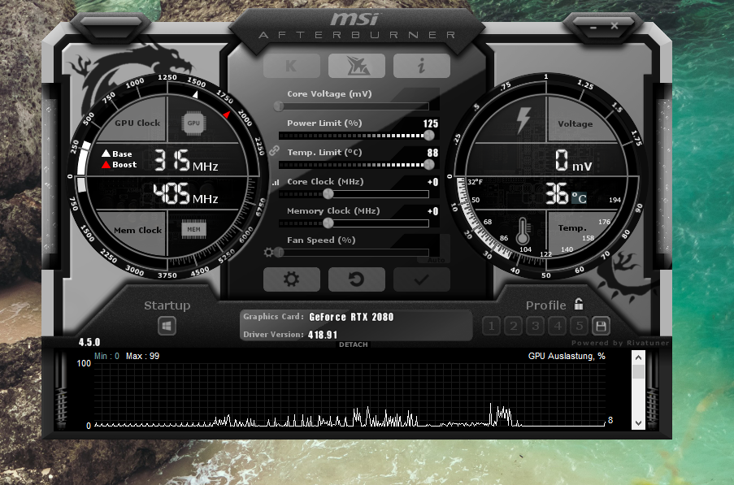Launch the OC Scanner jet icon
The height and width of the screenshot is (485, 734).
(357, 66)
